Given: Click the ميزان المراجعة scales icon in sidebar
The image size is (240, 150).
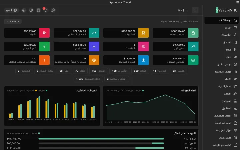Looking at the screenshot, I should pos(235,130).
